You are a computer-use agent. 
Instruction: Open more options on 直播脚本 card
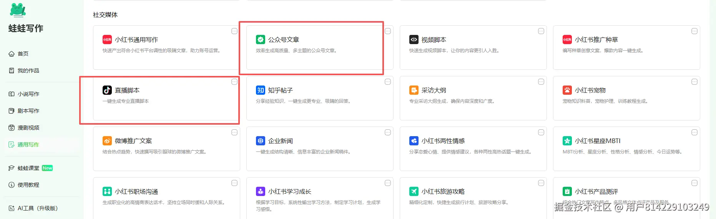[x=234, y=82]
